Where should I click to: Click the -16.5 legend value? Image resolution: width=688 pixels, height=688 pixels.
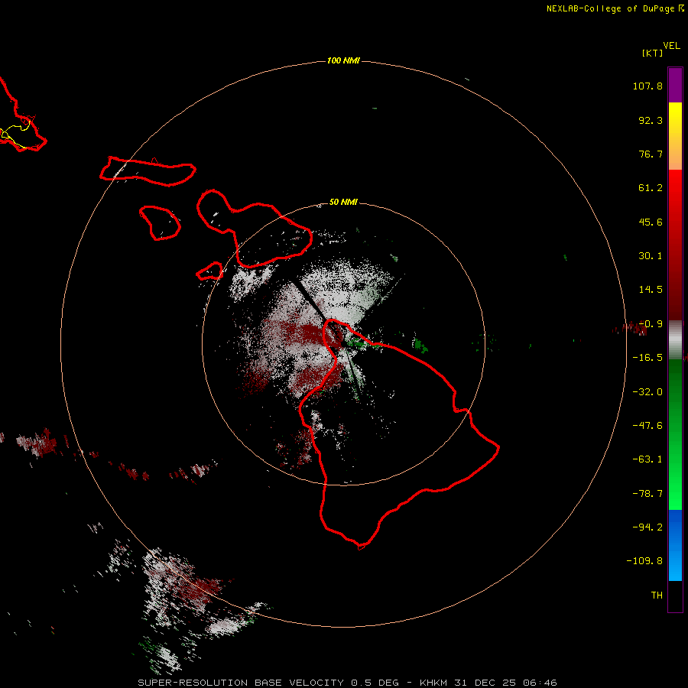[x=647, y=358]
